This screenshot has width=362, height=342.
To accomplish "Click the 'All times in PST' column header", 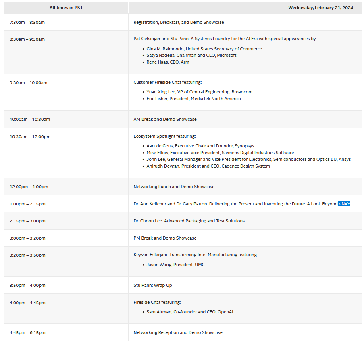I will tap(66, 8).
